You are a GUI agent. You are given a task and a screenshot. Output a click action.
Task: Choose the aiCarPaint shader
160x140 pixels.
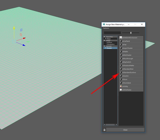click(131, 41)
